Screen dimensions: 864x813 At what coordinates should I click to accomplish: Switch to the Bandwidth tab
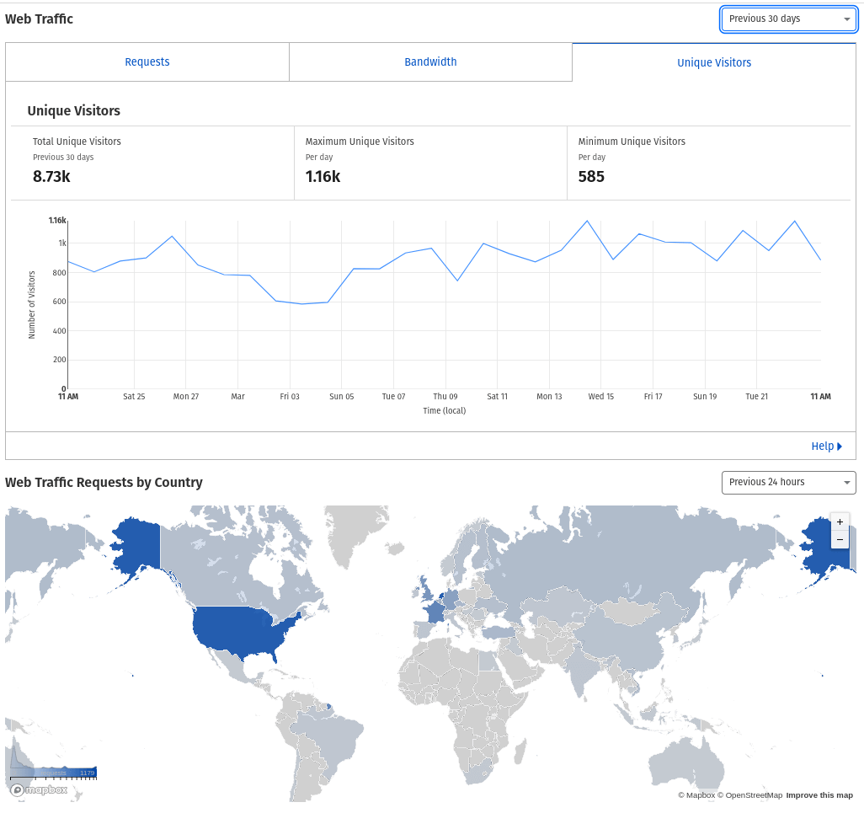430,62
